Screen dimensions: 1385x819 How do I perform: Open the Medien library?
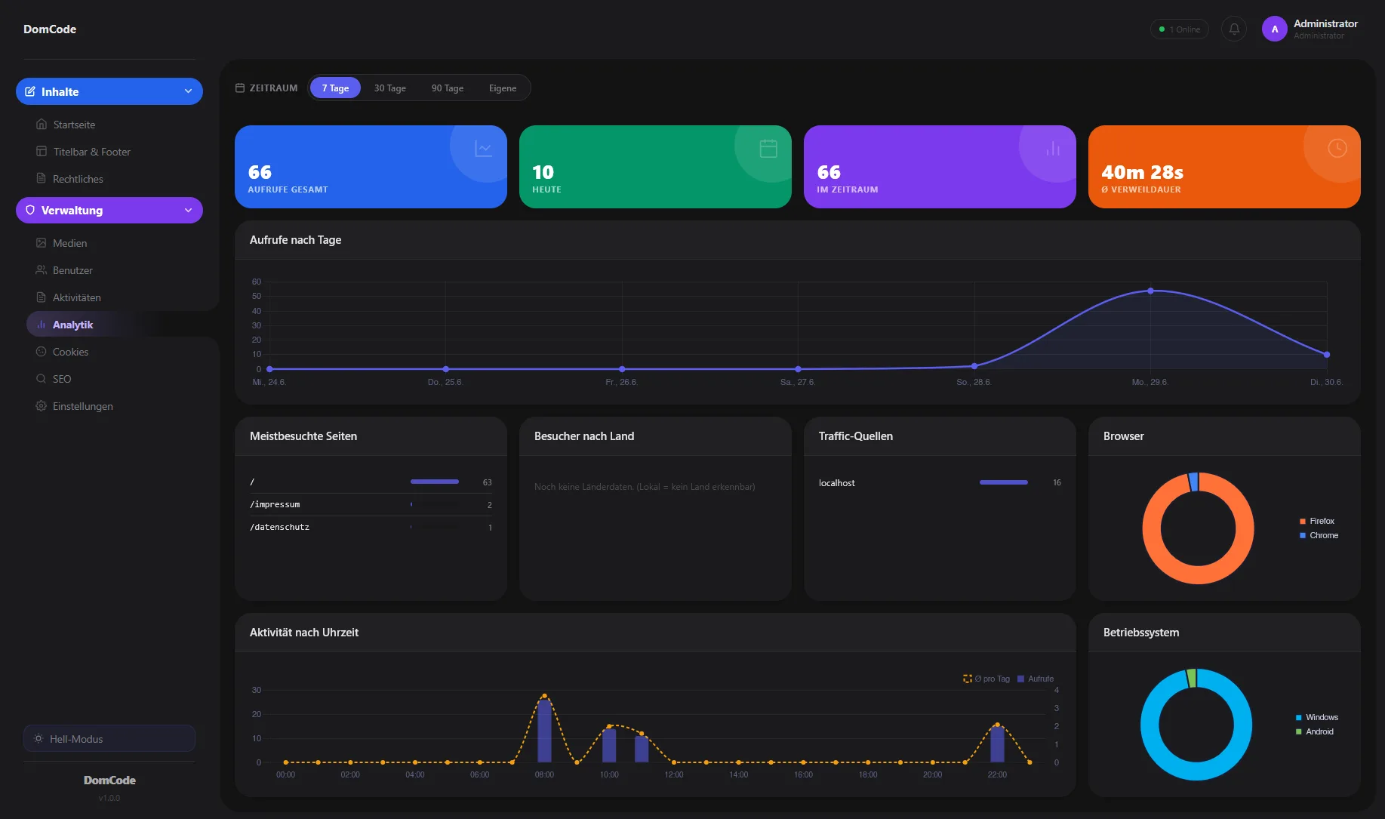(x=109, y=243)
